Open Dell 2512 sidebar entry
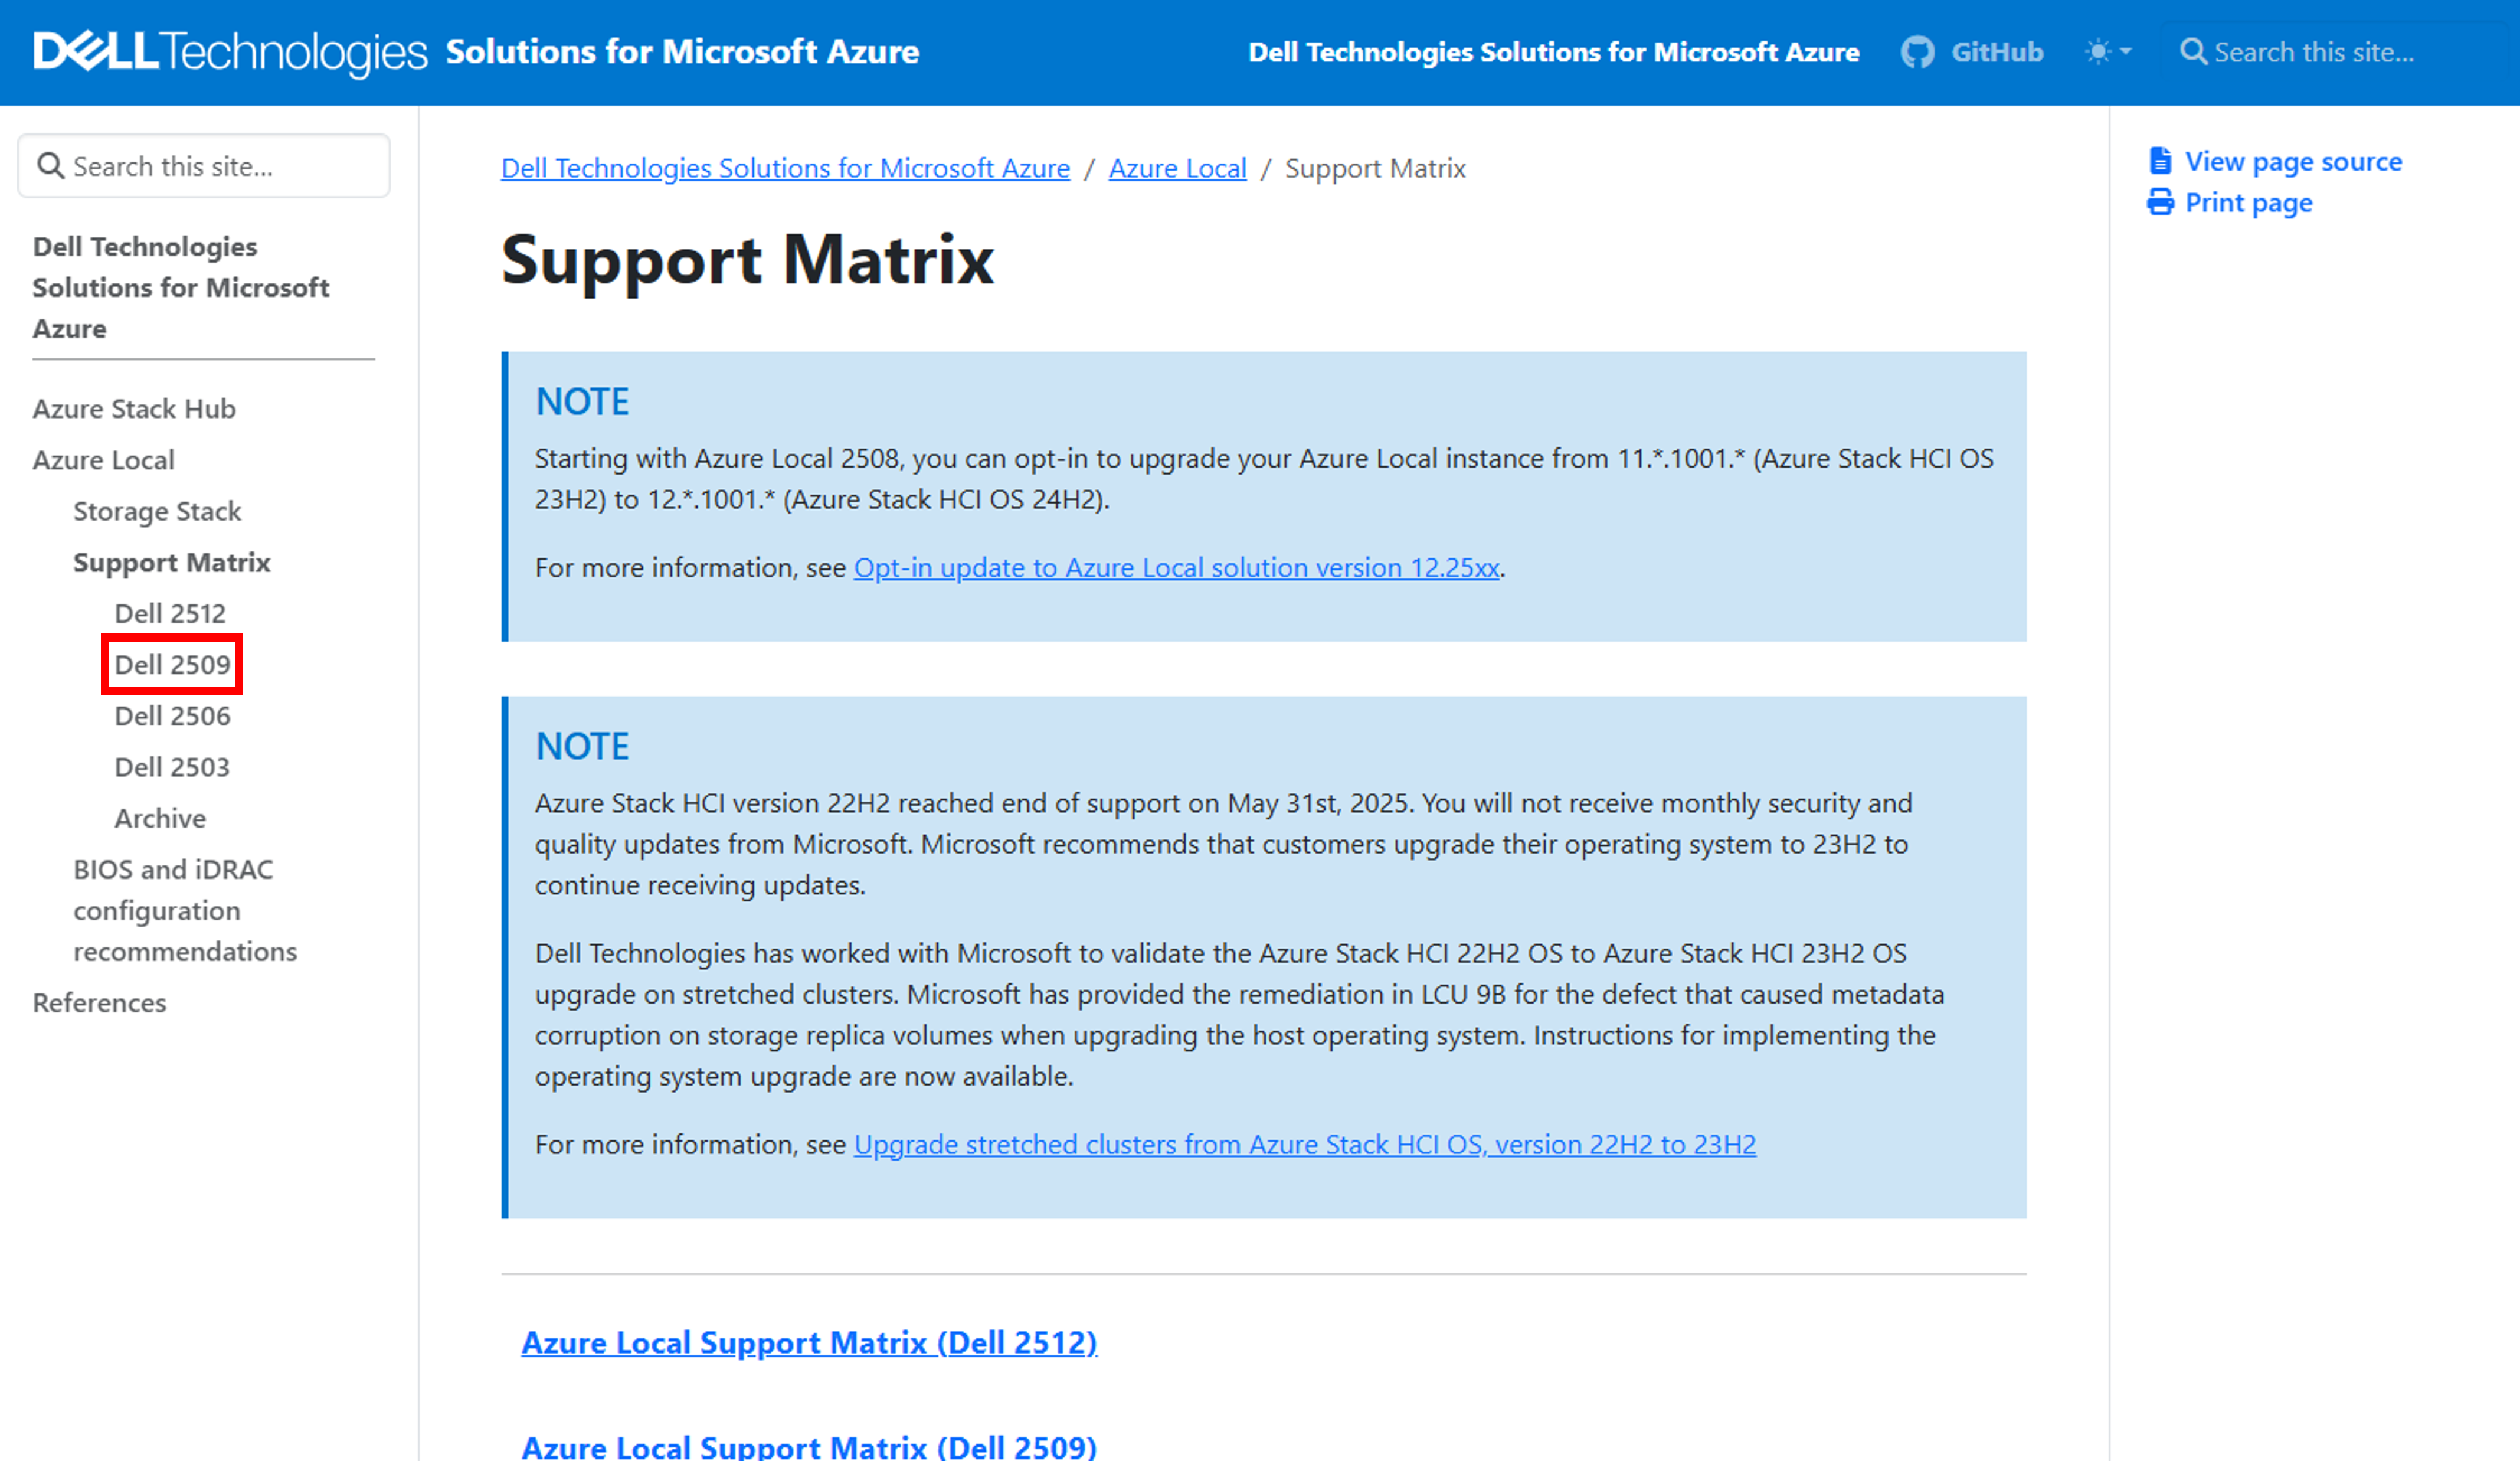This screenshot has height=1461, width=2520. (170, 614)
